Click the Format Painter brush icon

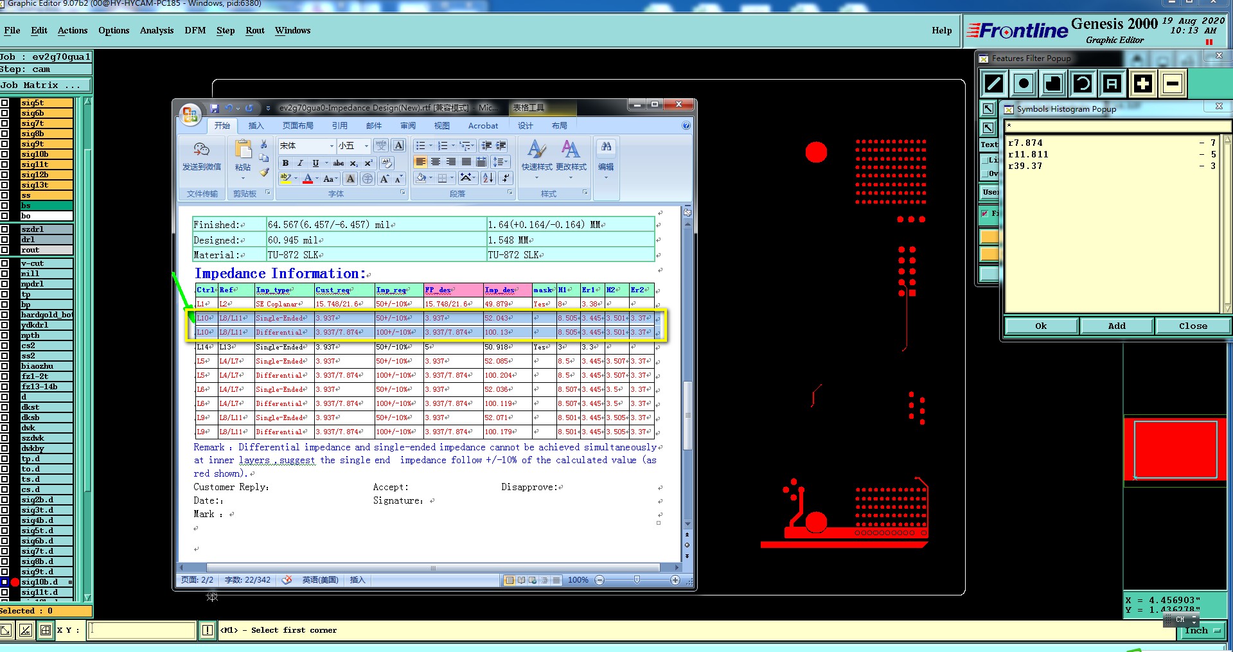pyautogui.click(x=264, y=172)
